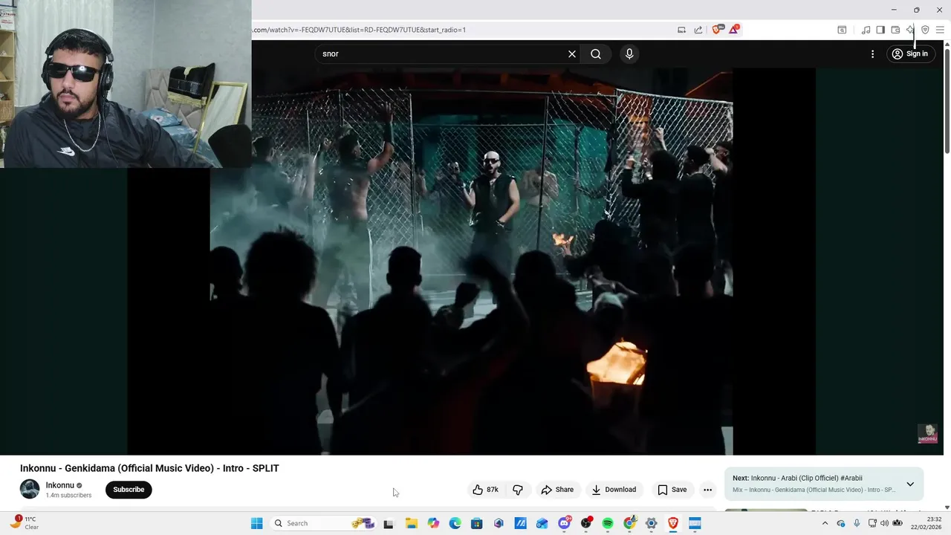Screen dimensions: 951x535
Task: Click the music video player area
Action: pos(471,260)
